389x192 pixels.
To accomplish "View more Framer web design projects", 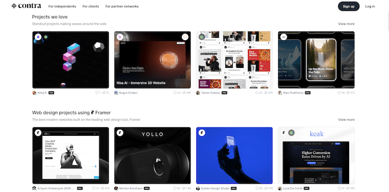I will pos(346,119).
